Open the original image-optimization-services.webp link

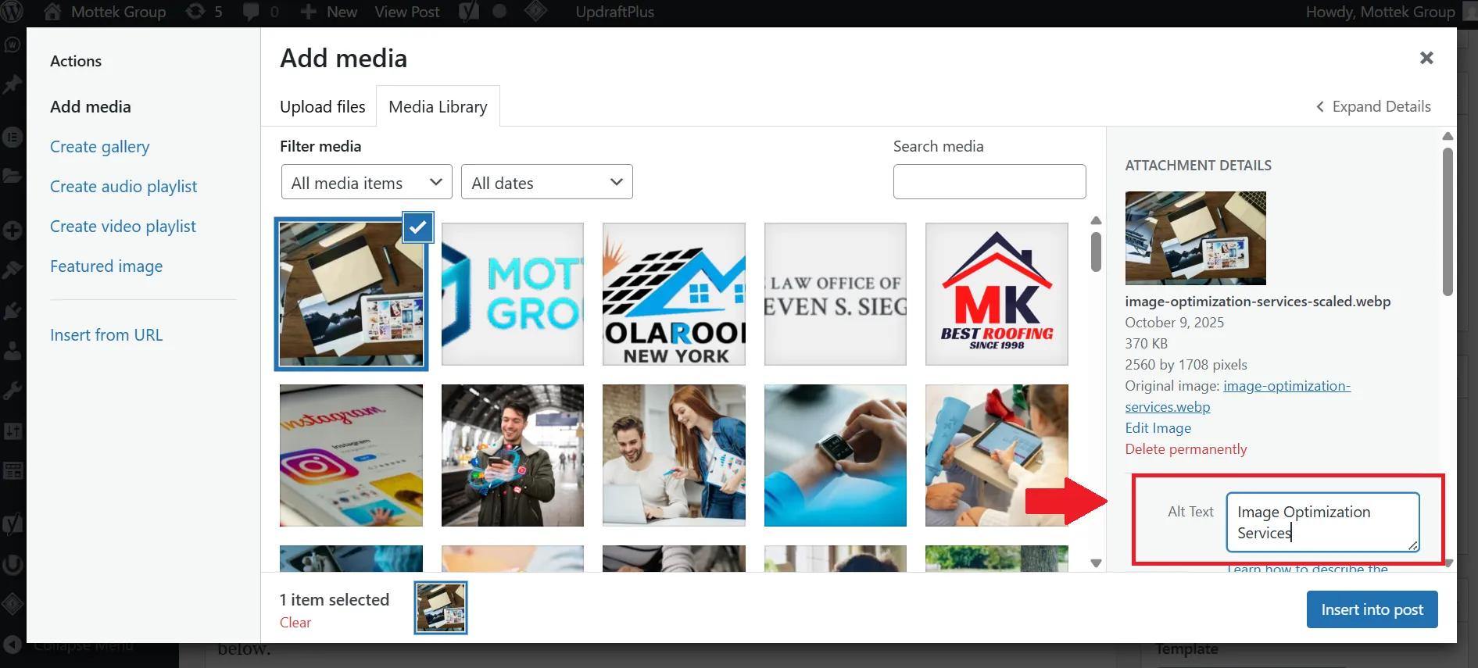point(1238,396)
